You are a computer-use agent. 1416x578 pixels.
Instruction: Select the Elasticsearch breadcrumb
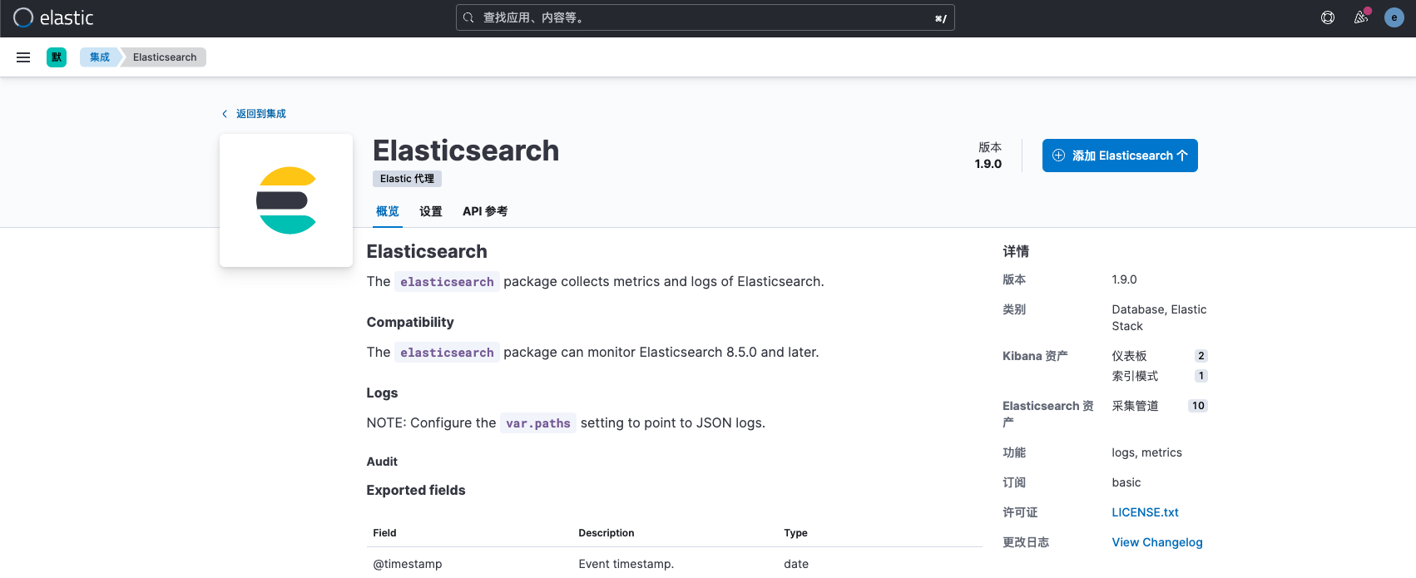[165, 57]
